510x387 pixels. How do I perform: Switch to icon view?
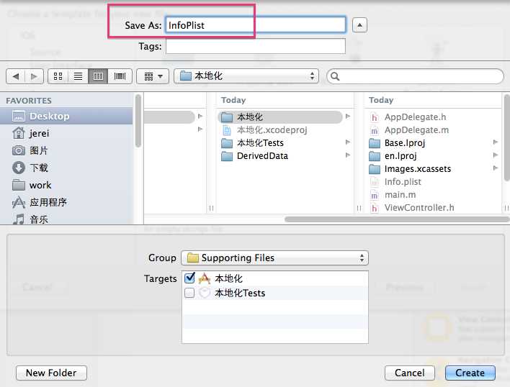(58, 77)
